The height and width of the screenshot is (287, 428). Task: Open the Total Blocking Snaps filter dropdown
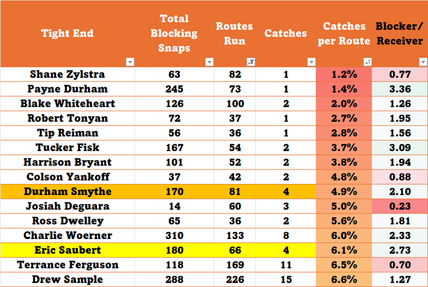coord(210,62)
